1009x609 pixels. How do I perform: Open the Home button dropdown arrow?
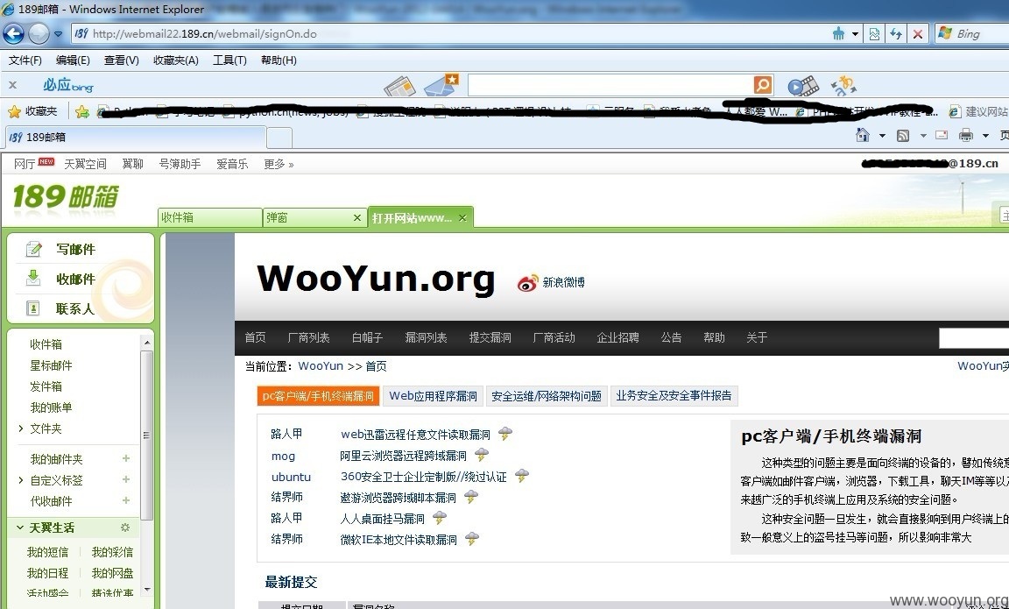[882, 135]
